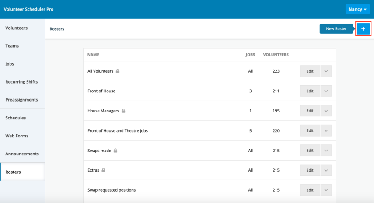Select Rosters in the sidebar
This screenshot has width=374, height=203.
coord(22,172)
